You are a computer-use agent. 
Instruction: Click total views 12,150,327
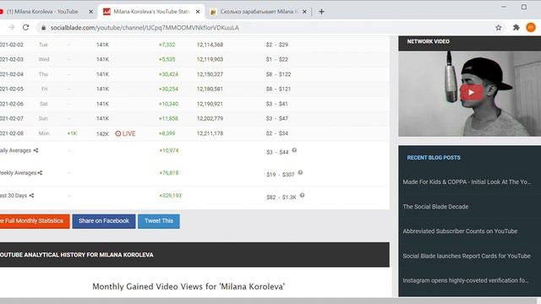[210, 74]
